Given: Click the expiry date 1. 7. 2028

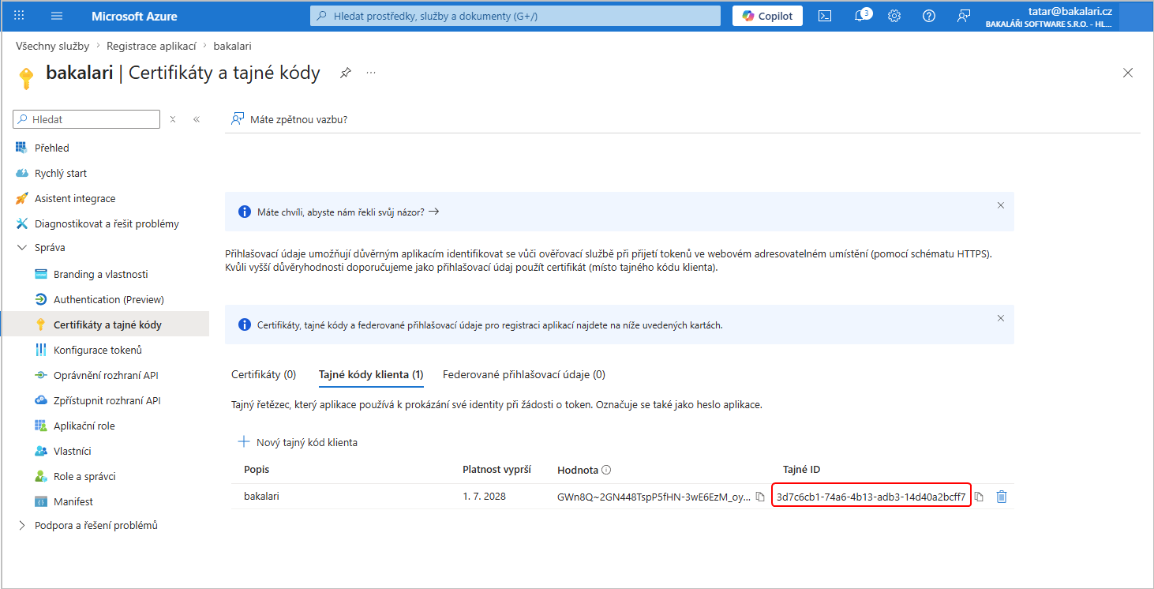Looking at the screenshot, I should click(484, 497).
